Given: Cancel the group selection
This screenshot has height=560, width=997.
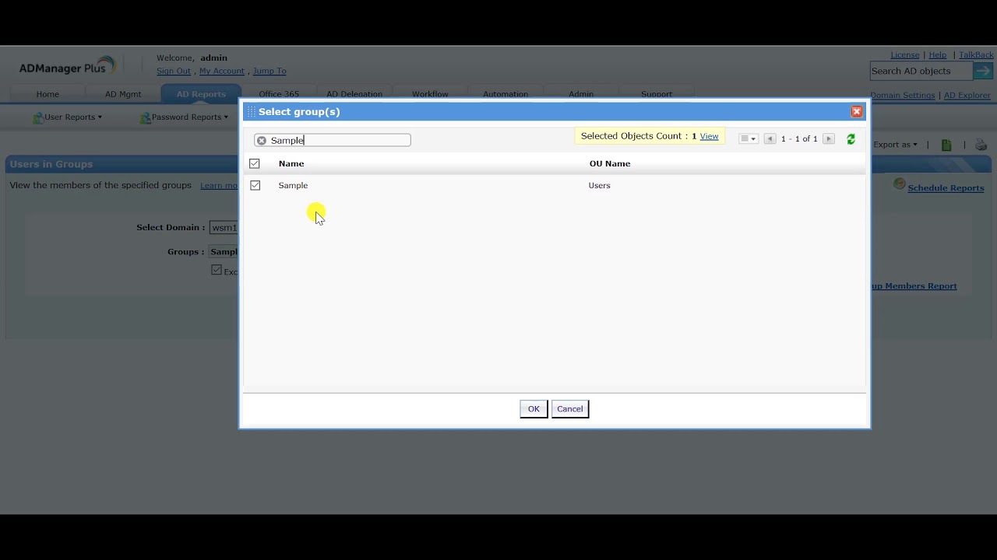Looking at the screenshot, I should [570, 409].
